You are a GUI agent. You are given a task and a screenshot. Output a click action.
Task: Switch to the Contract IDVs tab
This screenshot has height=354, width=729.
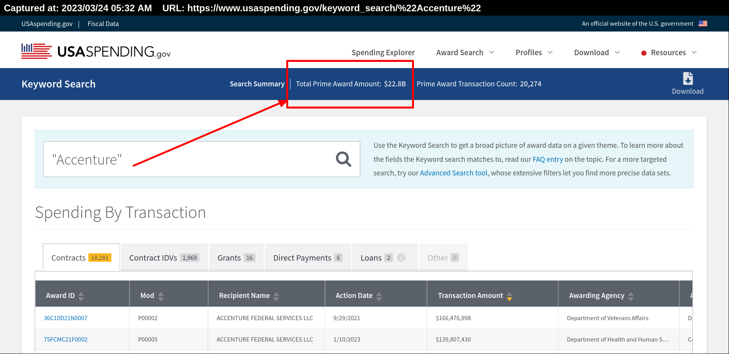point(164,258)
